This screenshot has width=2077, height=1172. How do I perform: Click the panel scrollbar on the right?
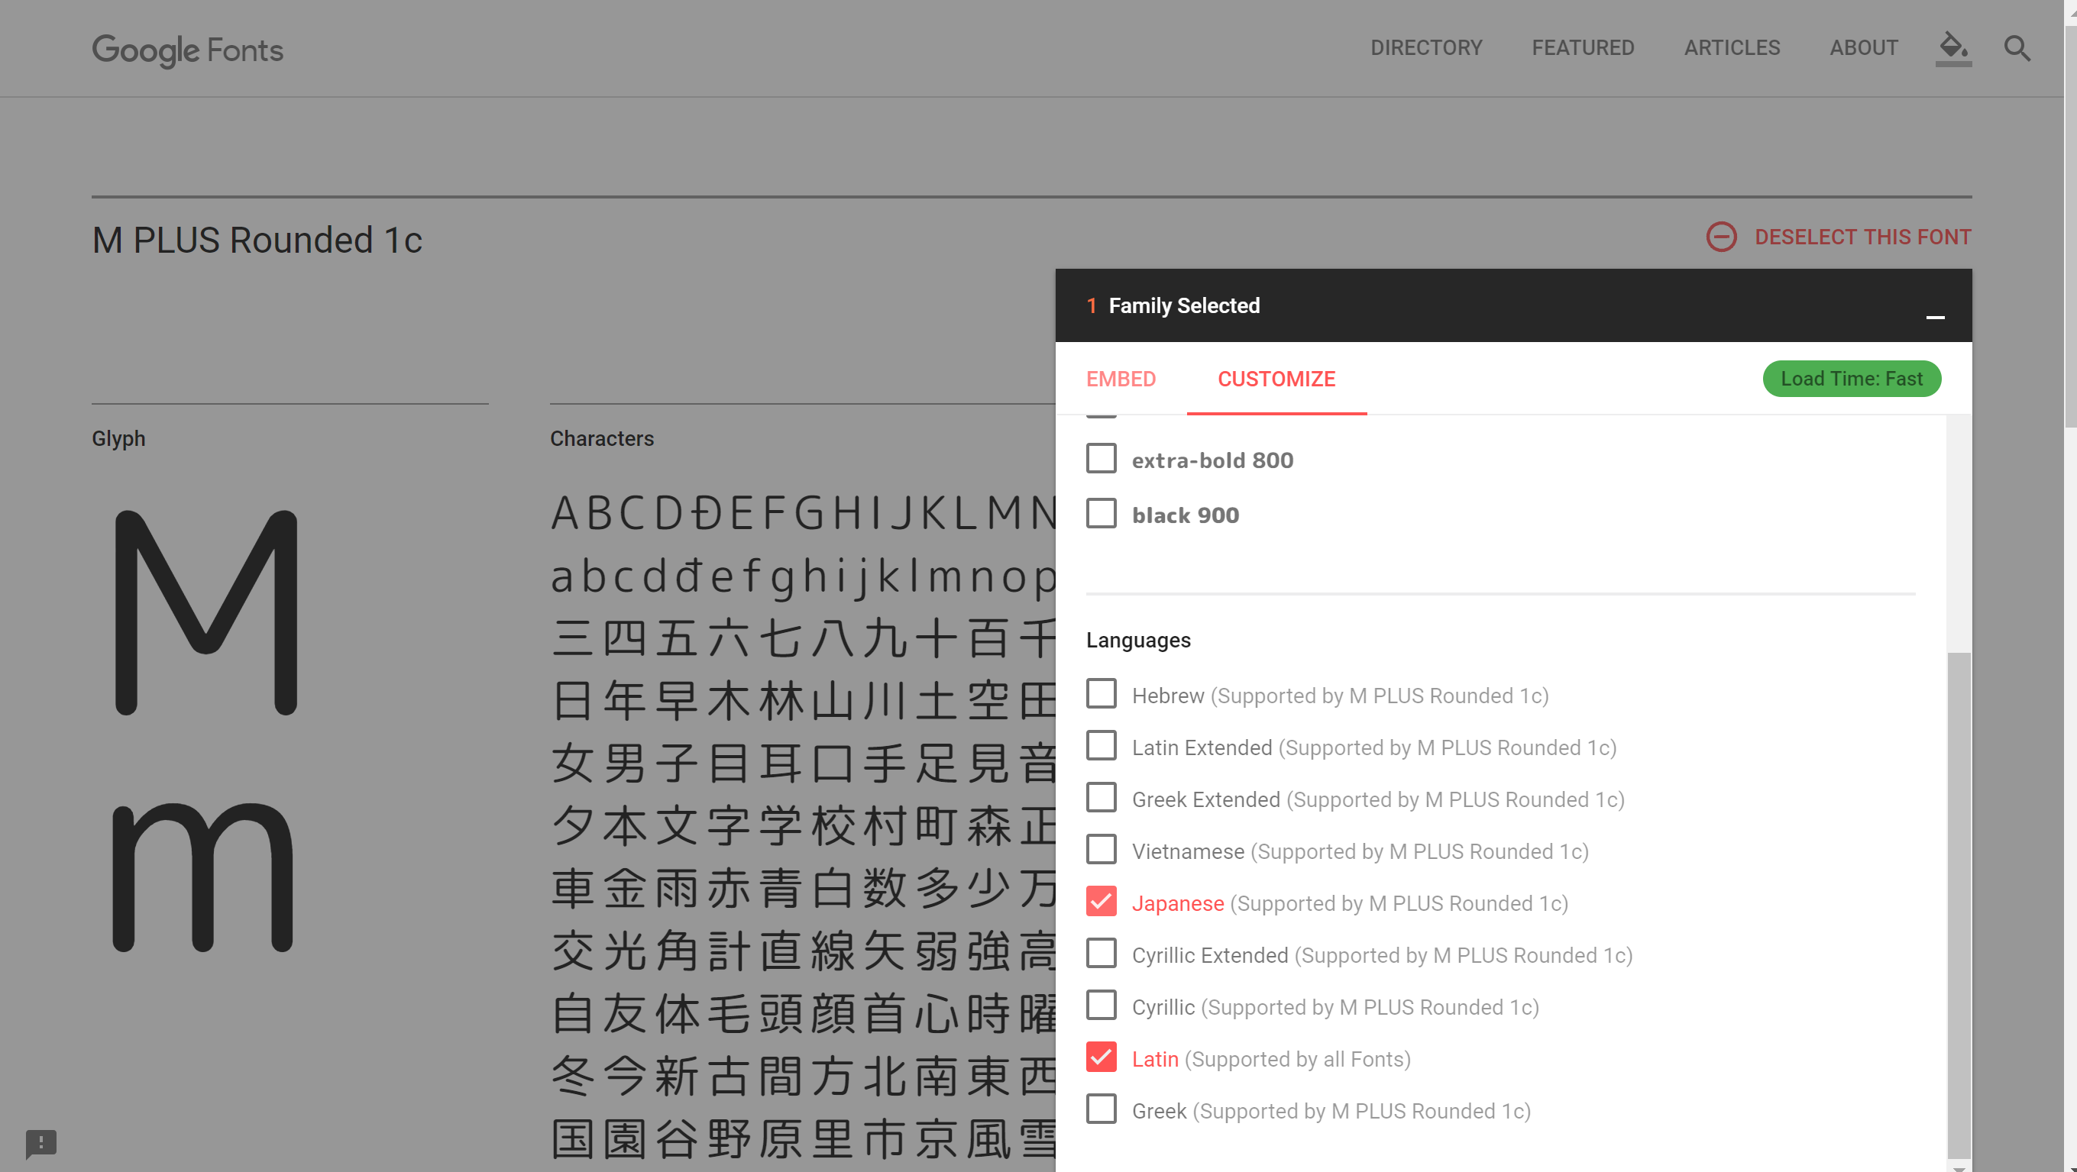coord(1960,886)
